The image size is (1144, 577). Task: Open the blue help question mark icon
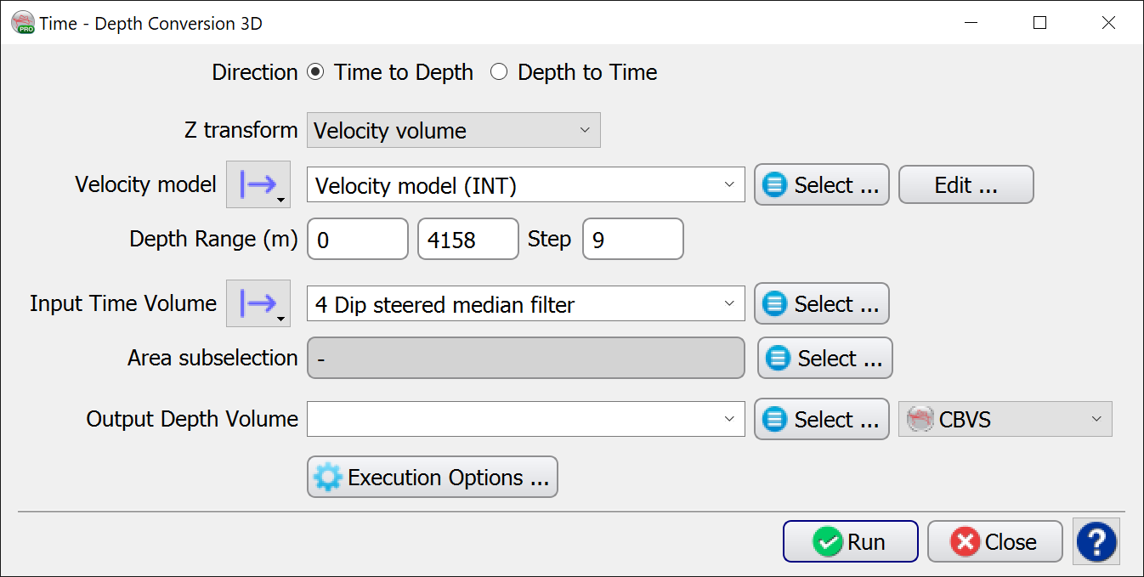(1096, 541)
